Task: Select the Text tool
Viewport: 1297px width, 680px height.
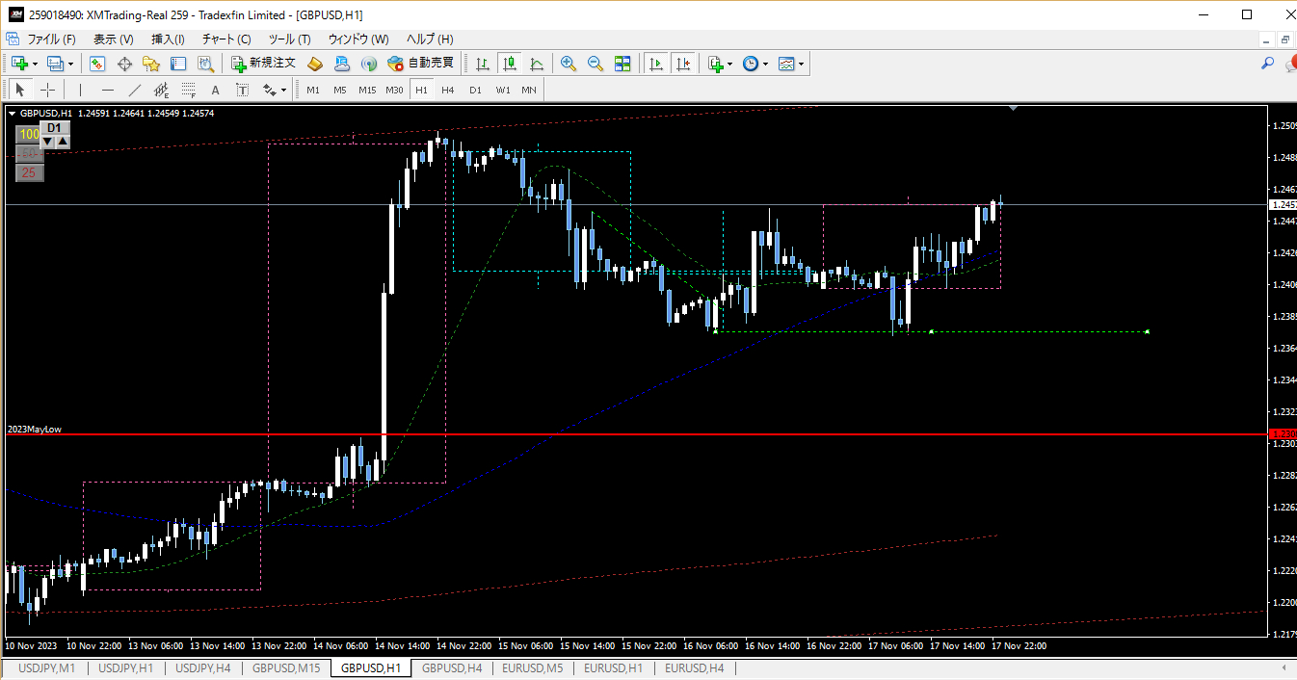Action: click(215, 90)
